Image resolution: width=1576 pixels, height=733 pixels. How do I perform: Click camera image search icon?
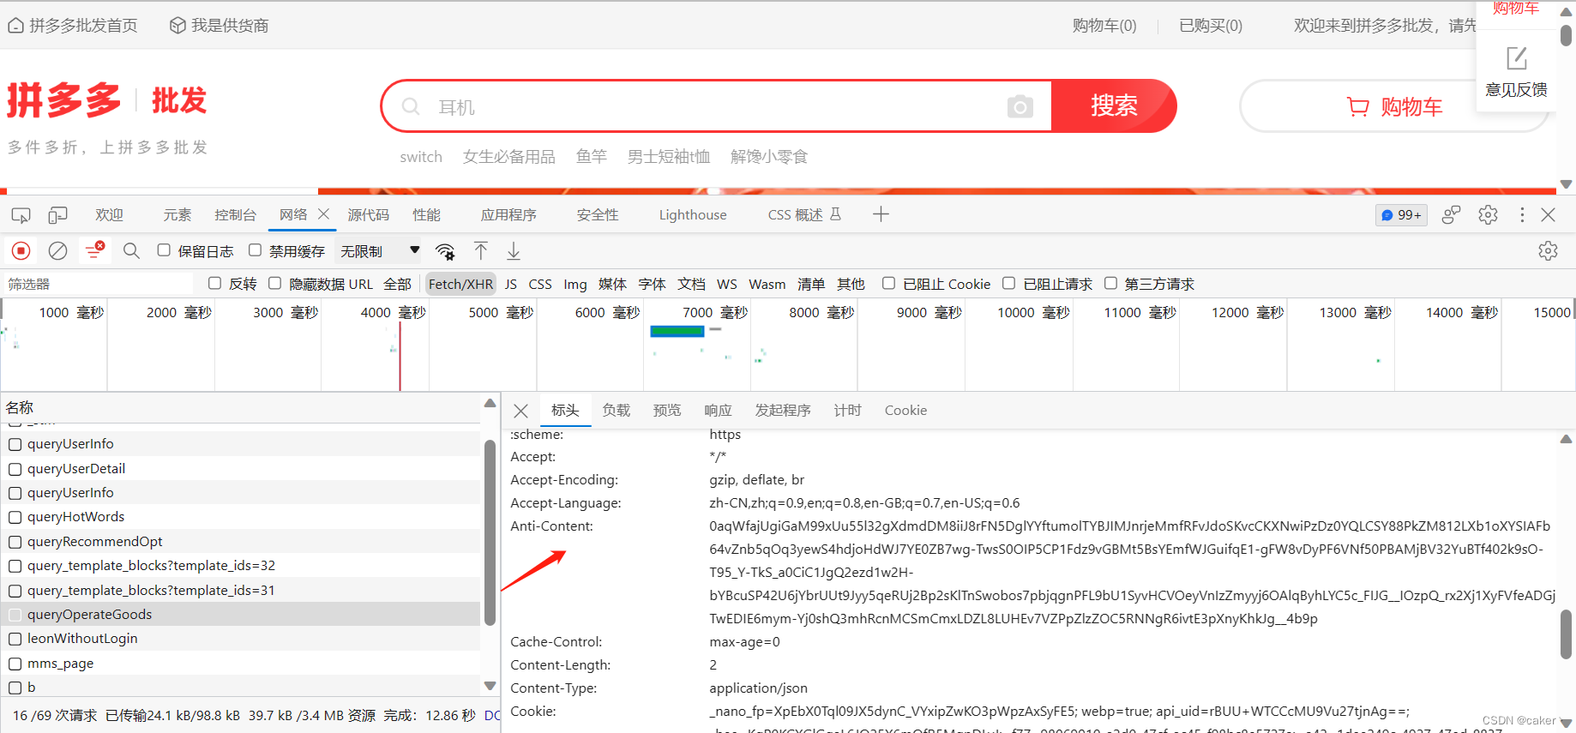(x=1020, y=106)
